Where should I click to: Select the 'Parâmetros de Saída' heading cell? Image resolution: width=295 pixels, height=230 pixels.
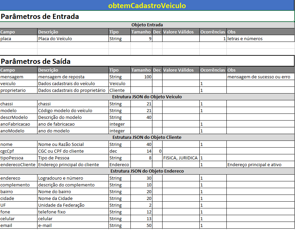point(147,61)
